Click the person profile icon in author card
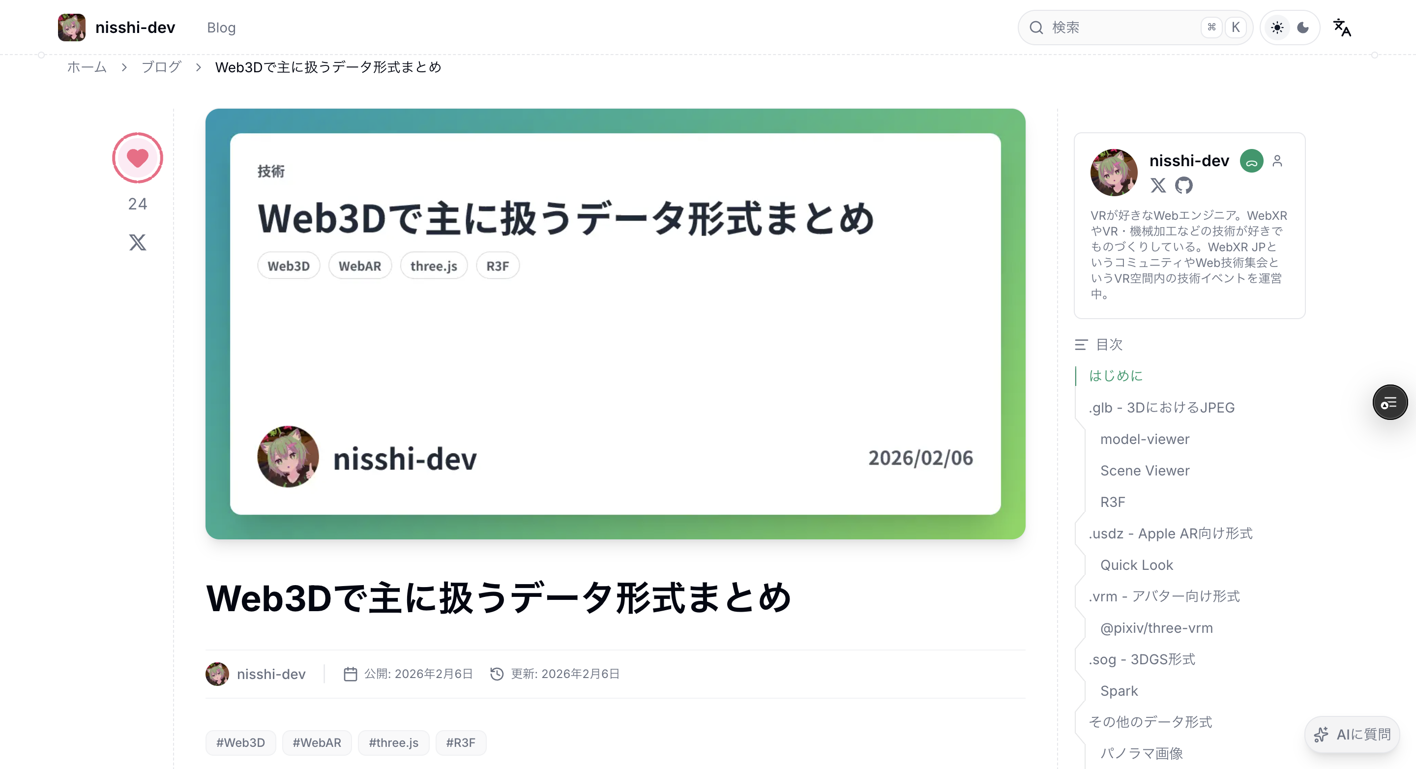Image resolution: width=1416 pixels, height=769 pixels. [x=1277, y=161]
